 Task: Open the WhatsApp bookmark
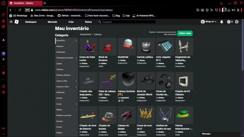(18, 16)
